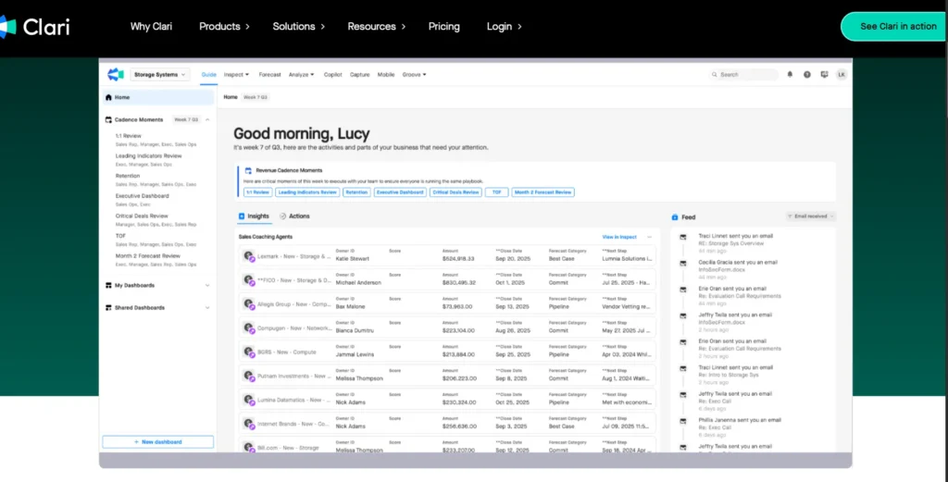Expand the My Dashboards section chevron

207,285
